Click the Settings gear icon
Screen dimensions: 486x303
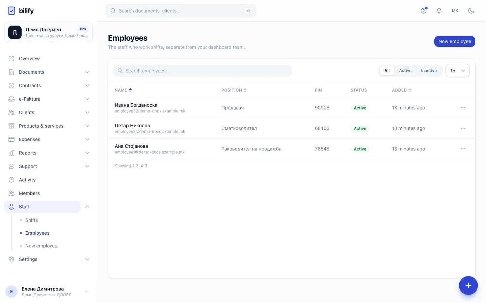11,259
